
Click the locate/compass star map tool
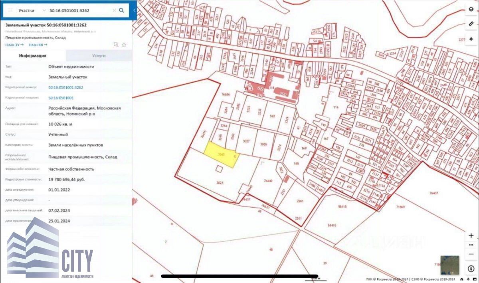[x=471, y=39]
